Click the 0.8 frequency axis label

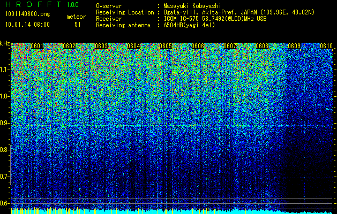coord(4,150)
